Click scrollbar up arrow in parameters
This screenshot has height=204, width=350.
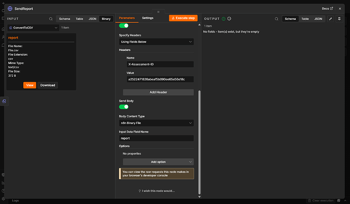point(199,25)
